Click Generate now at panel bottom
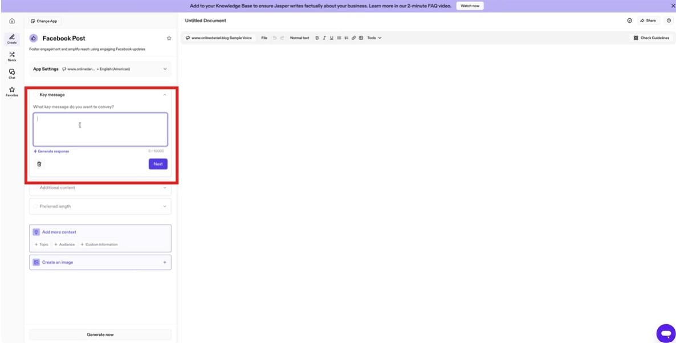The image size is (676, 343). (100, 334)
